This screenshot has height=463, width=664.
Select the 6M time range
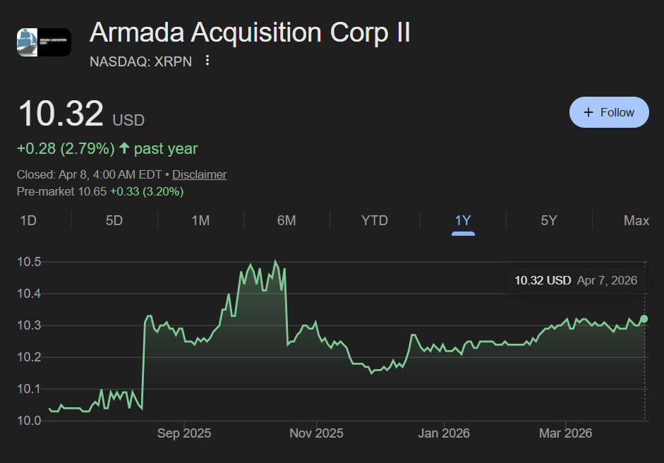(286, 220)
